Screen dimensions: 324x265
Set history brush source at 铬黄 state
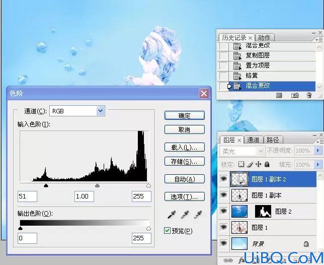point(223,76)
